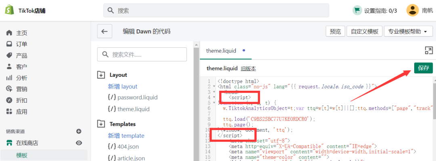Open the 主页 home sidebar item
The width and height of the screenshot is (436, 161).
pyautogui.click(x=17, y=33)
